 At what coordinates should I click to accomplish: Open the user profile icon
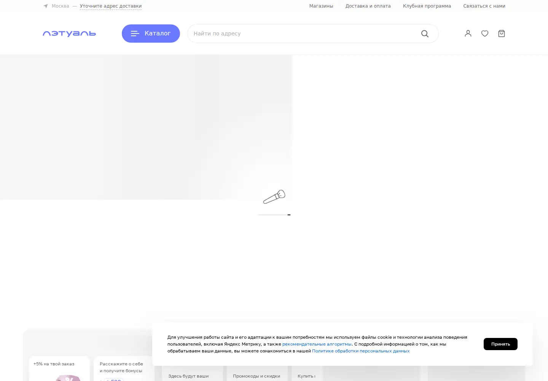tap(468, 34)
